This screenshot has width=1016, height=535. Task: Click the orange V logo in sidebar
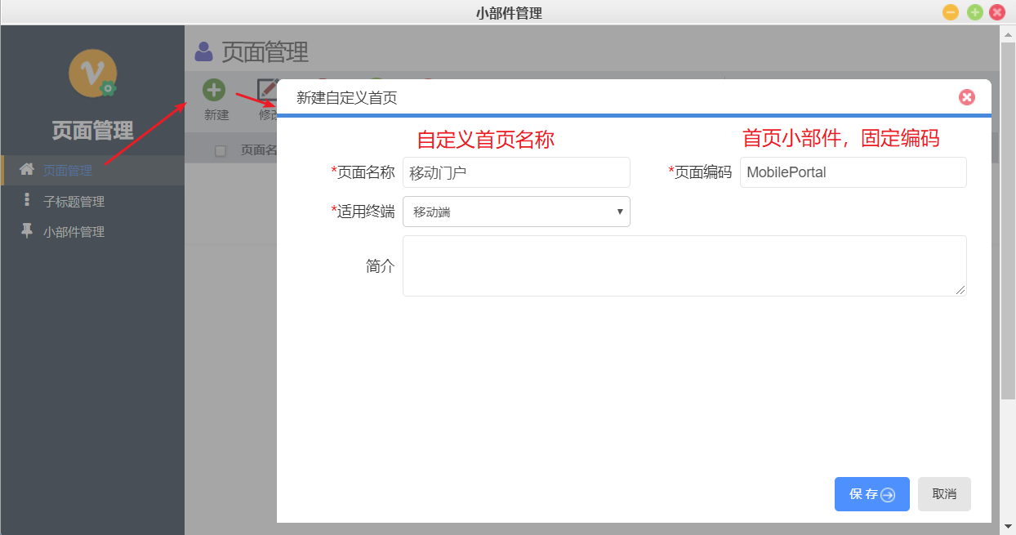click(92, 73)
